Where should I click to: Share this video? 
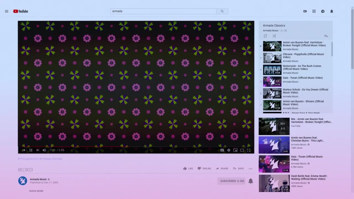tap(222, 169)
